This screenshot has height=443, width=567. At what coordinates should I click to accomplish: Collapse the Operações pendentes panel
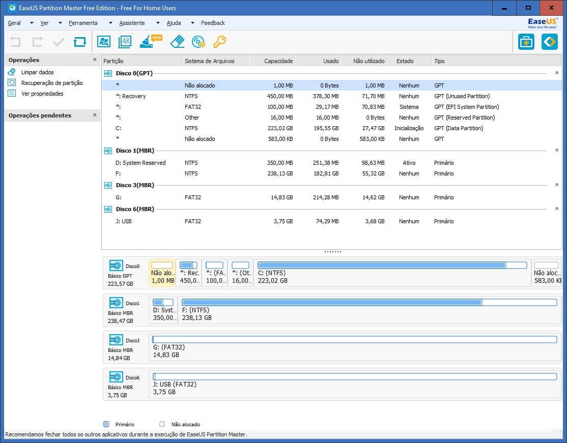pyautogui.click(x=95, y=115)
